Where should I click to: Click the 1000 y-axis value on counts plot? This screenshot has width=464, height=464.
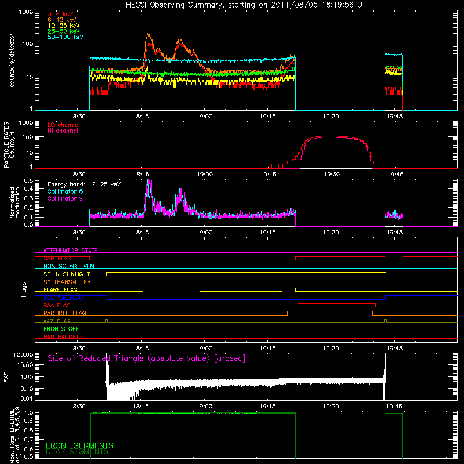tap(26, 12)
